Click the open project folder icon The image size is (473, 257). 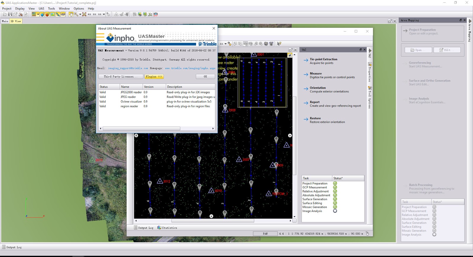(x=5, y=14)
